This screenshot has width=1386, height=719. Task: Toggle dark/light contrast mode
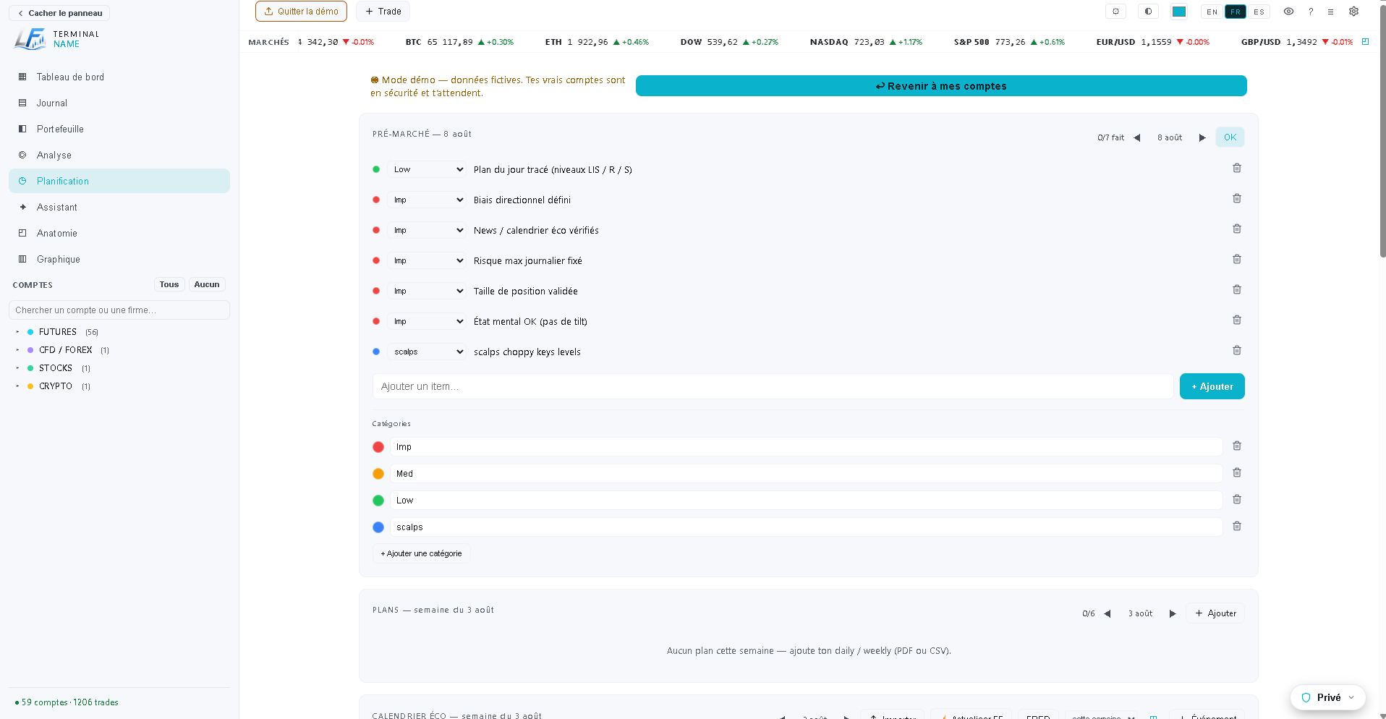[x=1148, y=12]
